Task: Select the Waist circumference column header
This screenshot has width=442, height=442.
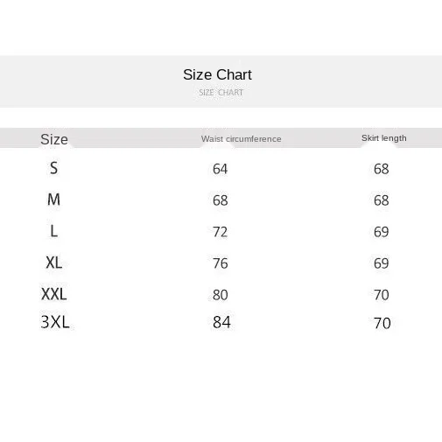Action: tap(241, 139)
